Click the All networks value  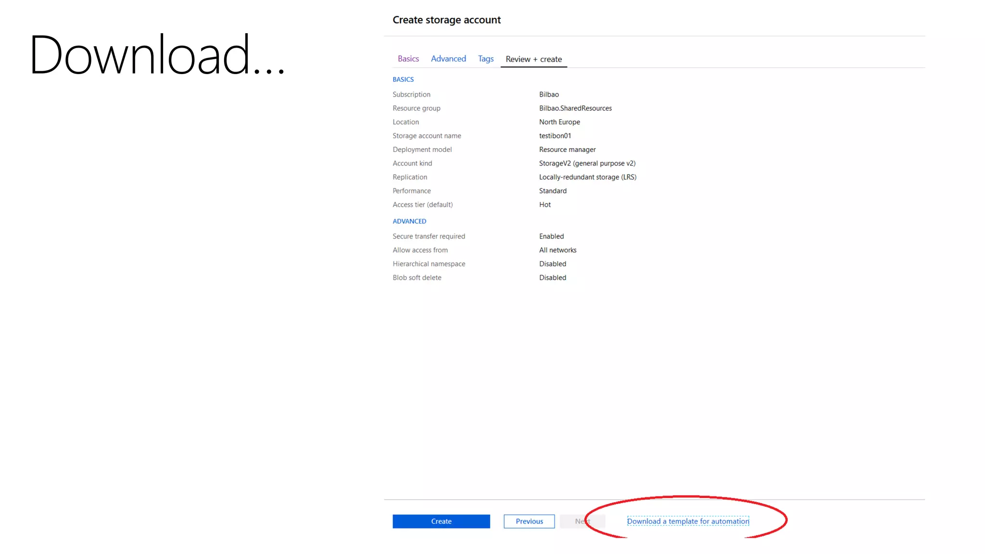pos(557,250)
